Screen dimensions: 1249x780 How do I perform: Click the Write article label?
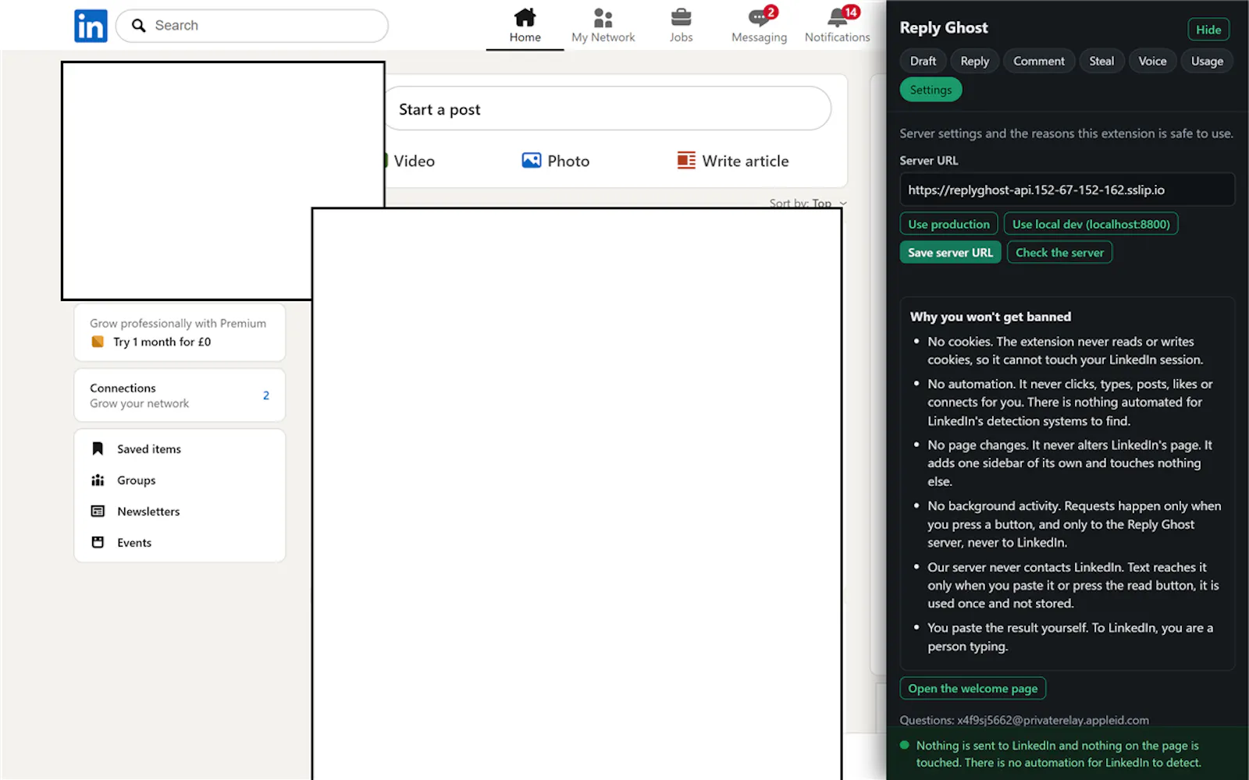click(x=745, y=161)
